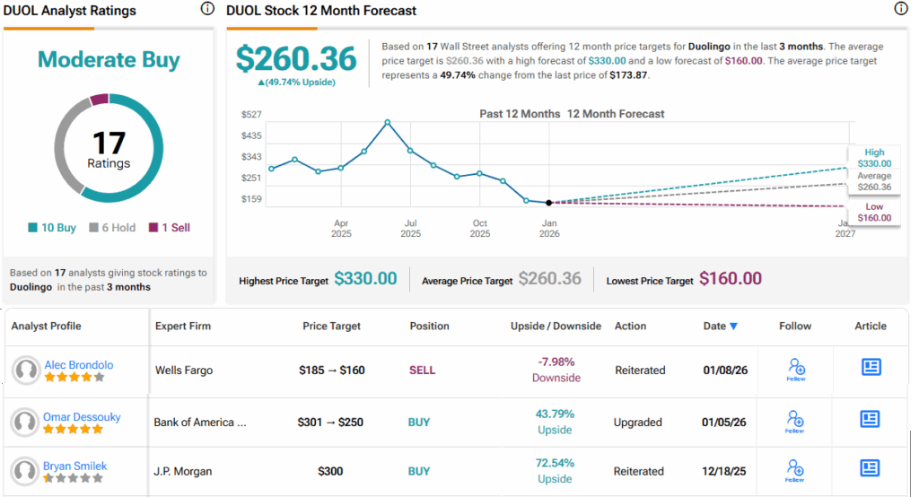Open the Wells Fargo rating article

(870, 367)
